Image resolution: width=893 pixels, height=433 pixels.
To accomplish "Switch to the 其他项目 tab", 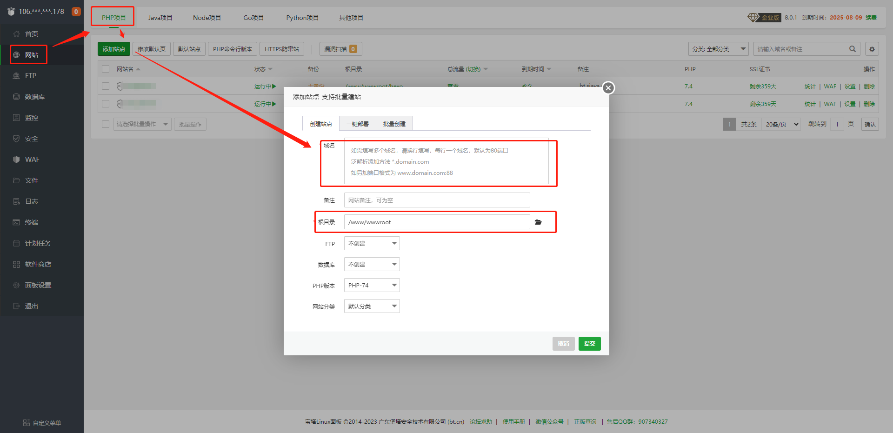I will 351,18.
